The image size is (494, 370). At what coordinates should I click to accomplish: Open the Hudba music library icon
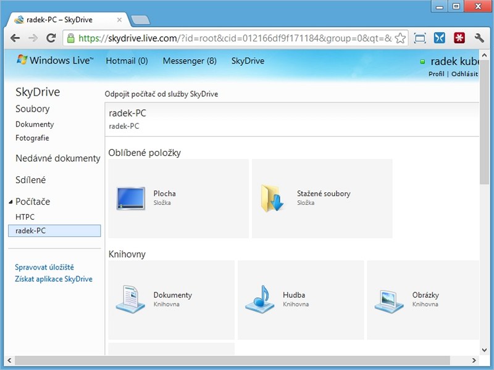tap(259, 300)
